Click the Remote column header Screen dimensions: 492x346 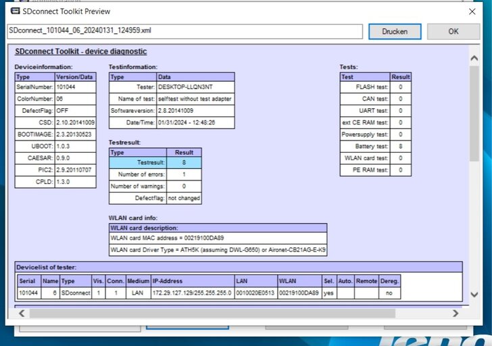click(366, 281)
